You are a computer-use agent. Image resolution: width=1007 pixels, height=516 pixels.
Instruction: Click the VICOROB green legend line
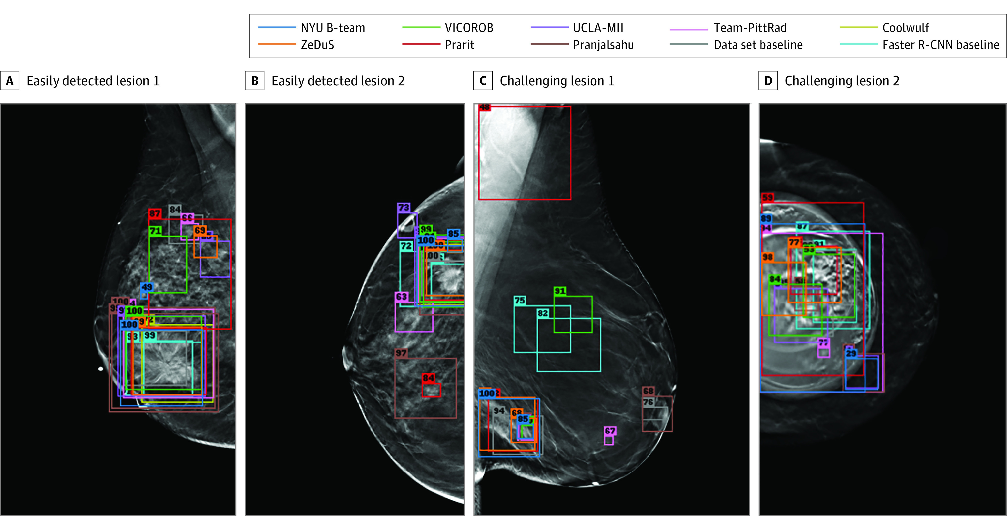coord(421,27)
